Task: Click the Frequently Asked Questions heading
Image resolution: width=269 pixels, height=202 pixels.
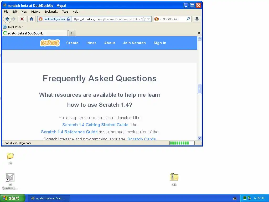Action: point(100,78)
